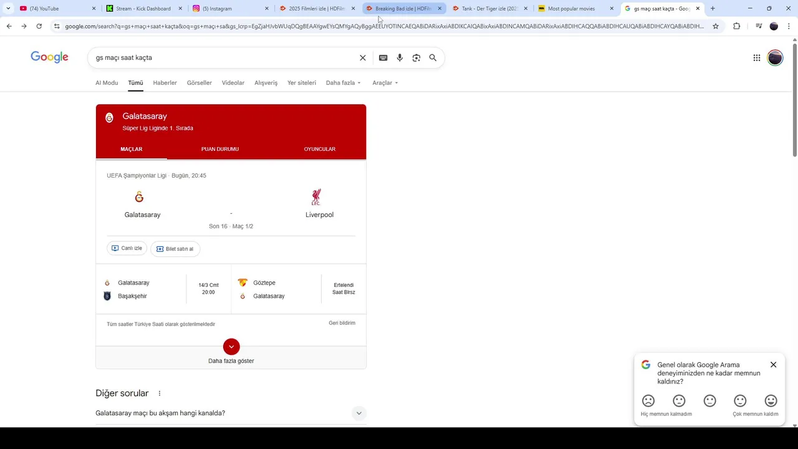
Task: Open the OYUNCULAR tab
Action: click(x=320, y=149)
